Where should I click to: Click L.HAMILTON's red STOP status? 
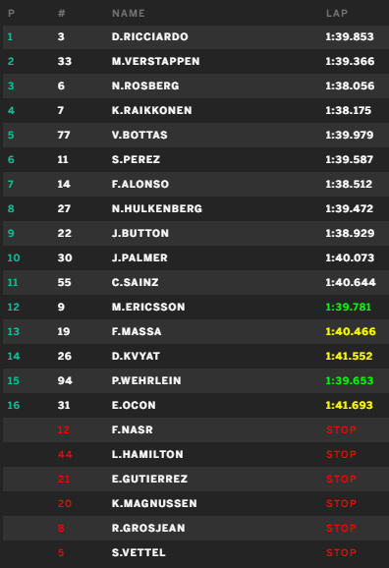[x=341, y=454]
